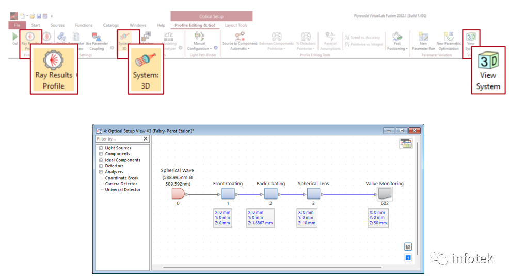This screenshot has width=509, height=279.
Task: Open the Help ribbon tab
Action: [x=161, y=25]
